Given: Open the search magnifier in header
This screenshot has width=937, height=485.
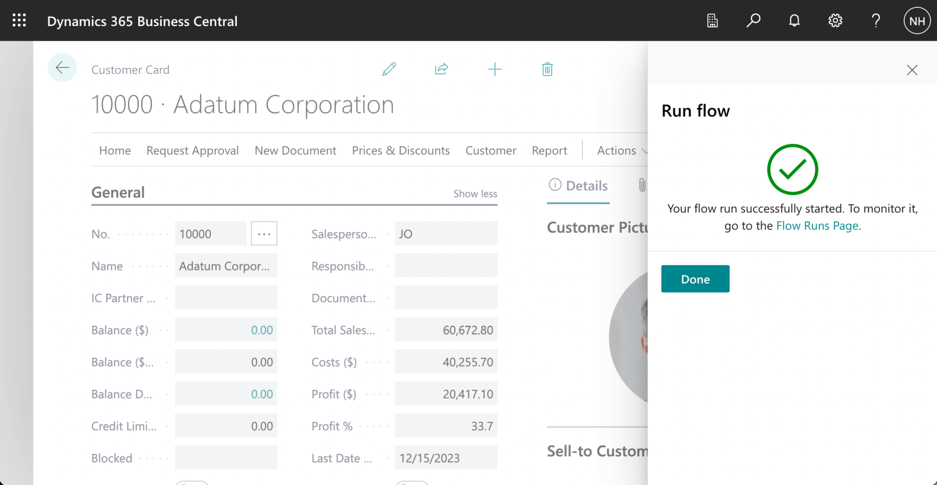Looking at the screenshot, I should 753,20.
